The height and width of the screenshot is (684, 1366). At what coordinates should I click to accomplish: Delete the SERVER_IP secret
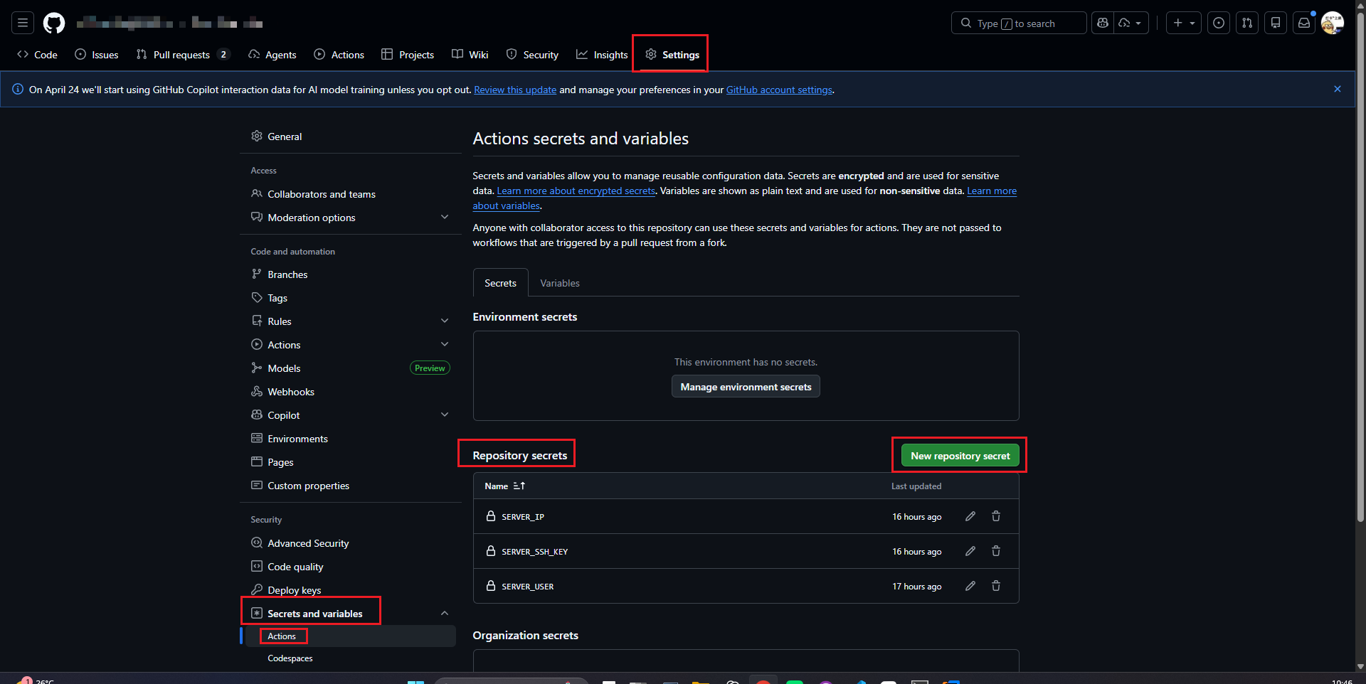996,516
